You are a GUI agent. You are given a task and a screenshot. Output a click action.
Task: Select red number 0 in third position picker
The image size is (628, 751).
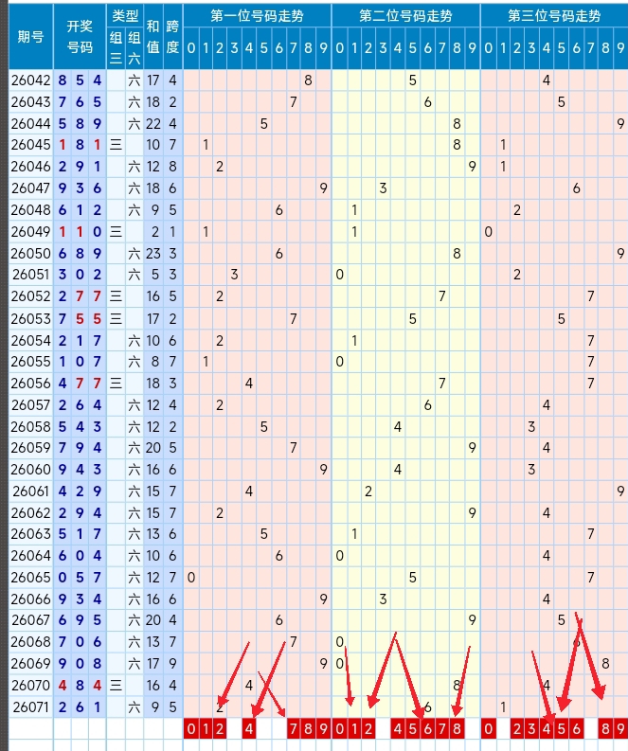pos(488,729)
